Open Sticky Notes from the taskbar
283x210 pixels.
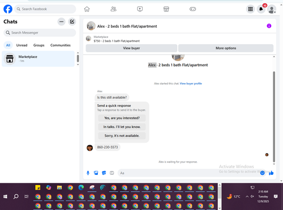point(38,187)
